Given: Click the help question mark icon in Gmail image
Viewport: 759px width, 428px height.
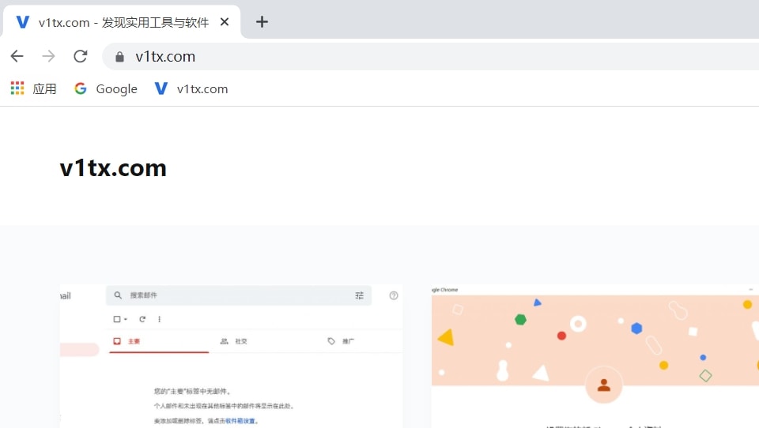Looking at the screenshot, I should click(394, 295).
